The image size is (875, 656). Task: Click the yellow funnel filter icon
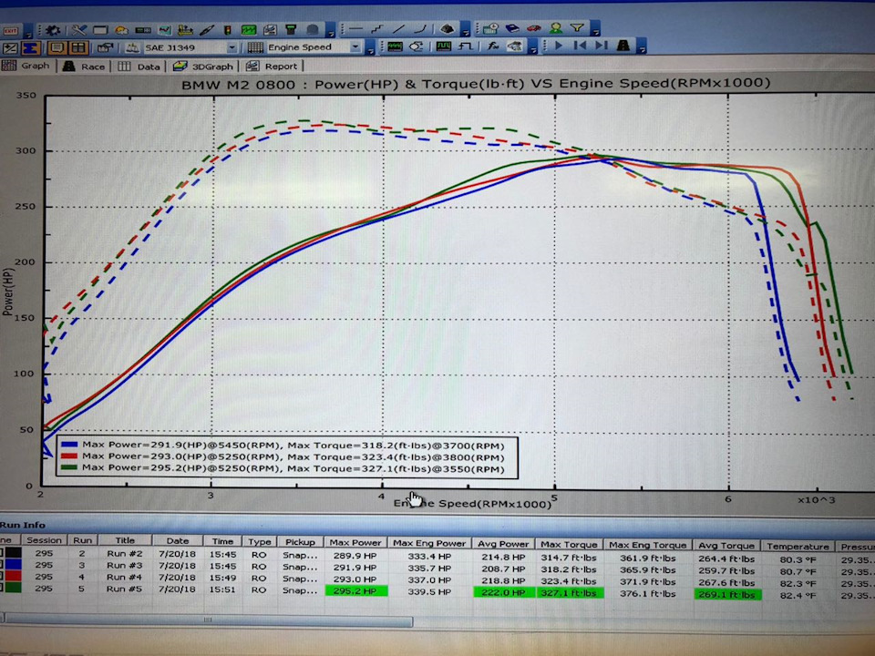(x=577, y=27)
